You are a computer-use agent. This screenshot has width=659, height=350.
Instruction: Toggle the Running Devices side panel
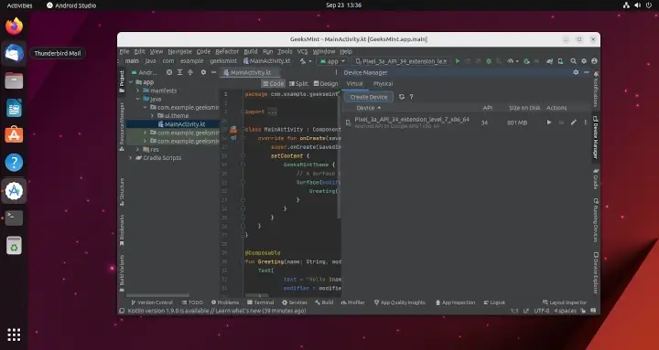coord(596,220)
